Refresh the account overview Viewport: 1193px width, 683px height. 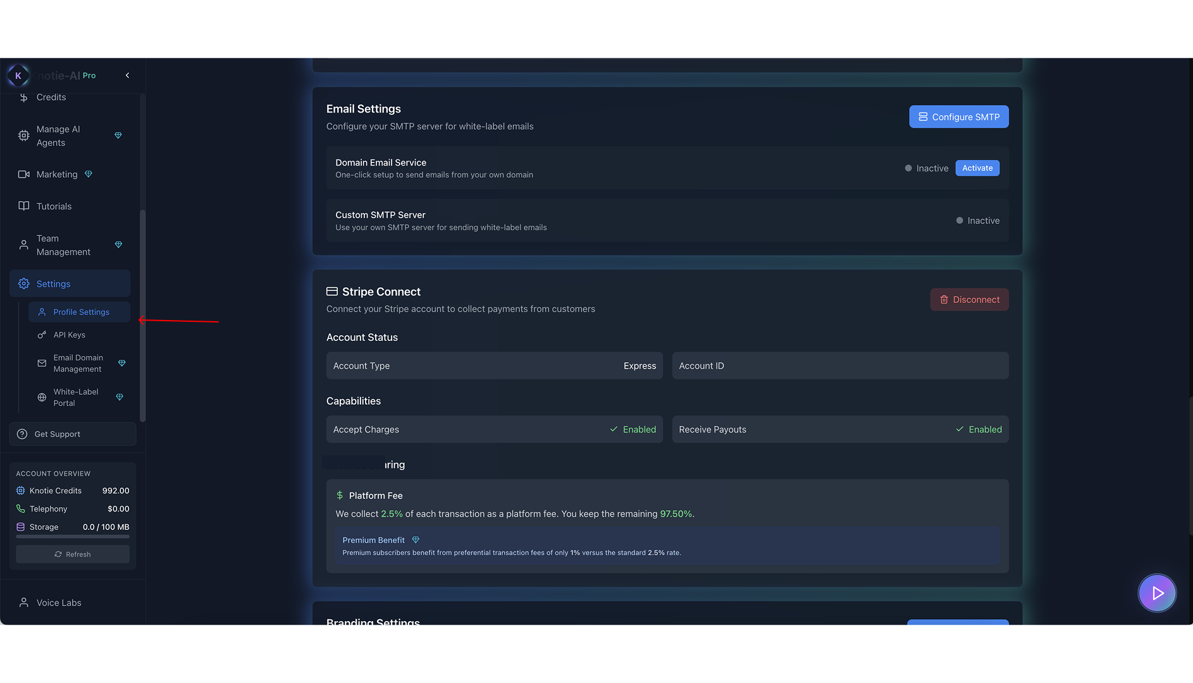click(x=73, y=555)
